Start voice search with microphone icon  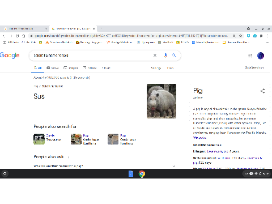[165, 56]
